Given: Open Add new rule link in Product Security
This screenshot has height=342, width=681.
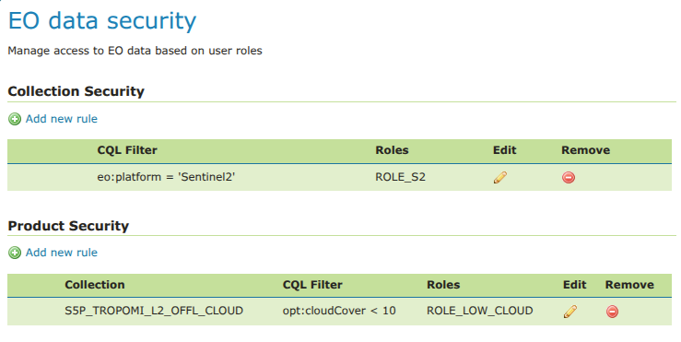Looking at the screenshot, I should tap(61, 253).
